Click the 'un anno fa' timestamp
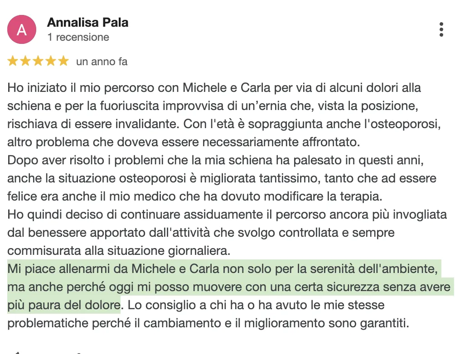This screenshot has width=455, height=354. click(x=102, y=62)
